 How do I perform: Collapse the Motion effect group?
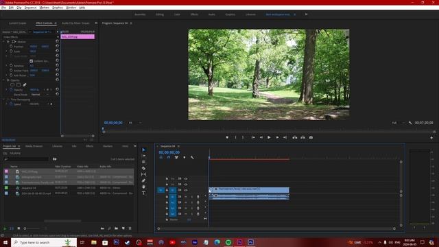tap(3, 41)
